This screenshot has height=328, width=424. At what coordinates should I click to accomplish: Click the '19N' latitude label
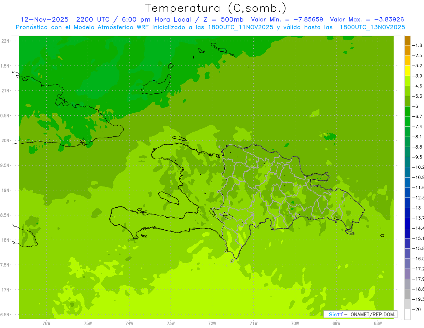coord(5,190)
